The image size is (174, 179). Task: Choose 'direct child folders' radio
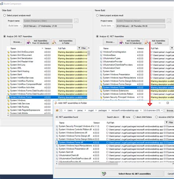[x=134, y=117]
